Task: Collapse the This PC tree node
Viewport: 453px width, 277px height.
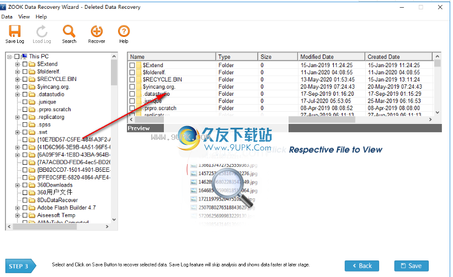Action: click(x=9, y=57)
